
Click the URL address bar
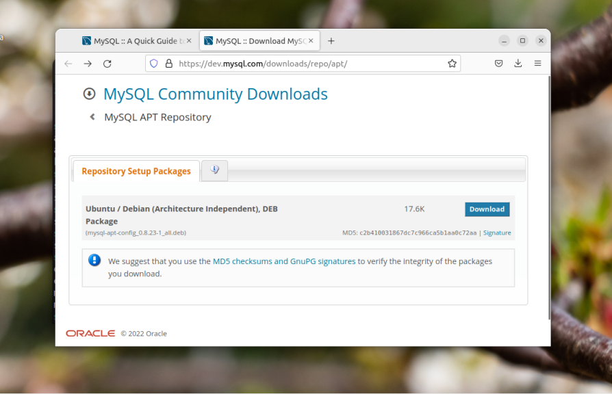(x=308, y=64)
